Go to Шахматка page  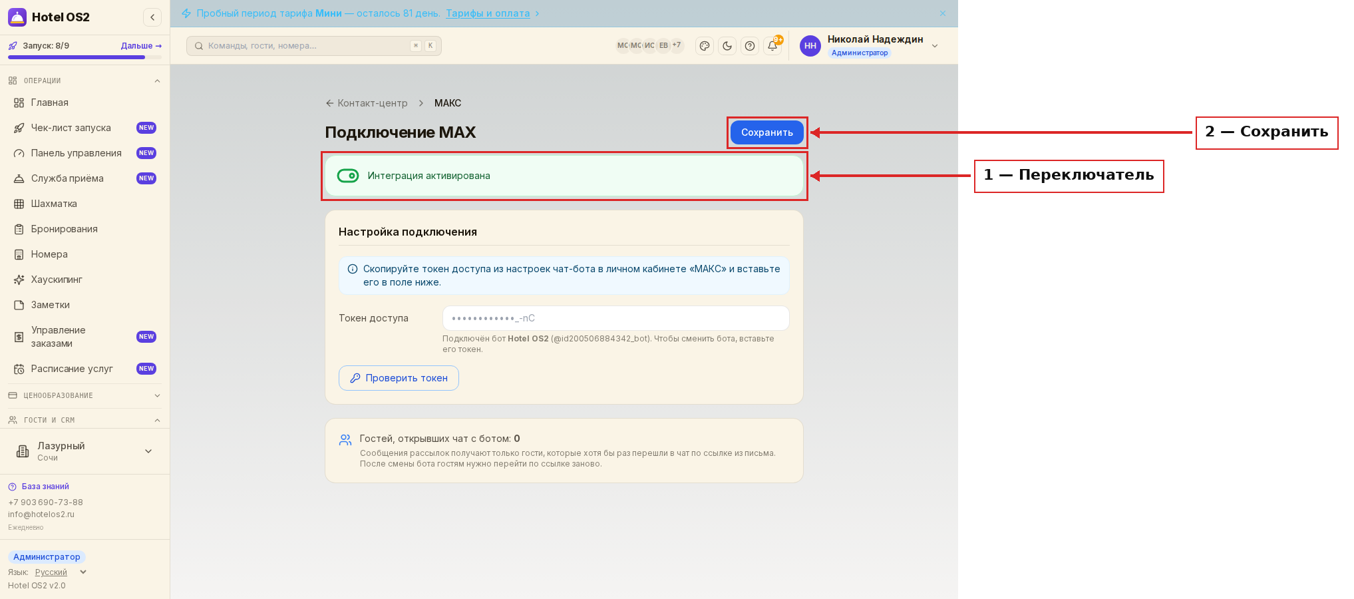click(85, 204)
